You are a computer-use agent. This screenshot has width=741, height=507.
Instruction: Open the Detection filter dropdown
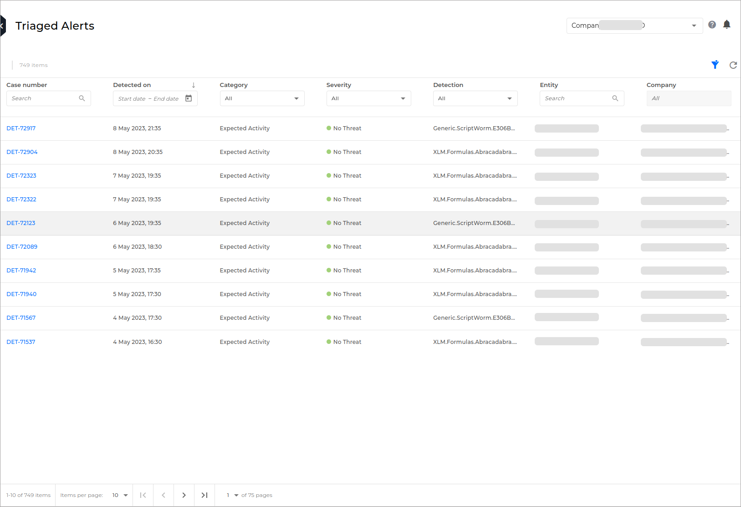point(475,98)
